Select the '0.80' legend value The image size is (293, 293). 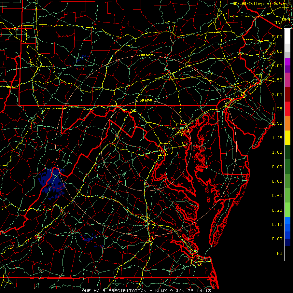coord(277,167)
